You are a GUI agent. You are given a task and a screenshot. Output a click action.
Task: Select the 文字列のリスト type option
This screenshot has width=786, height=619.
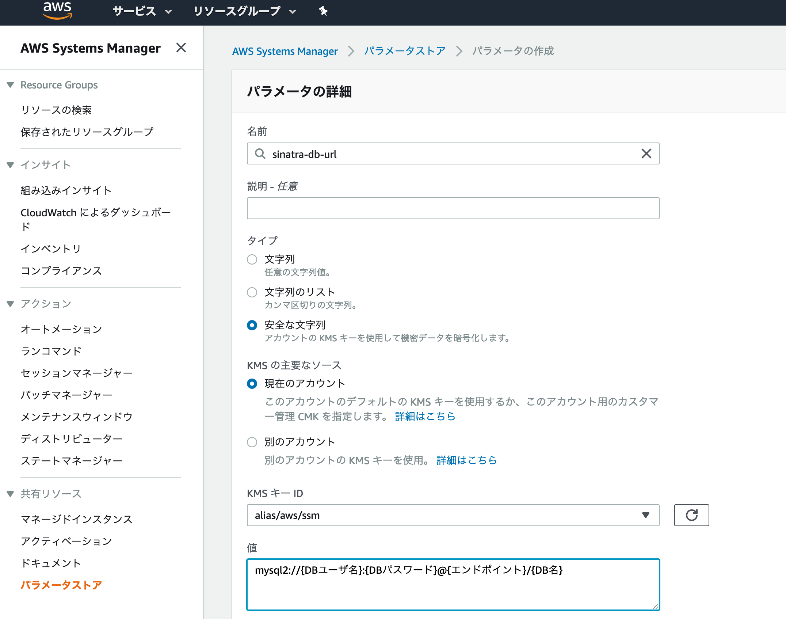click(x=252, y=292)
